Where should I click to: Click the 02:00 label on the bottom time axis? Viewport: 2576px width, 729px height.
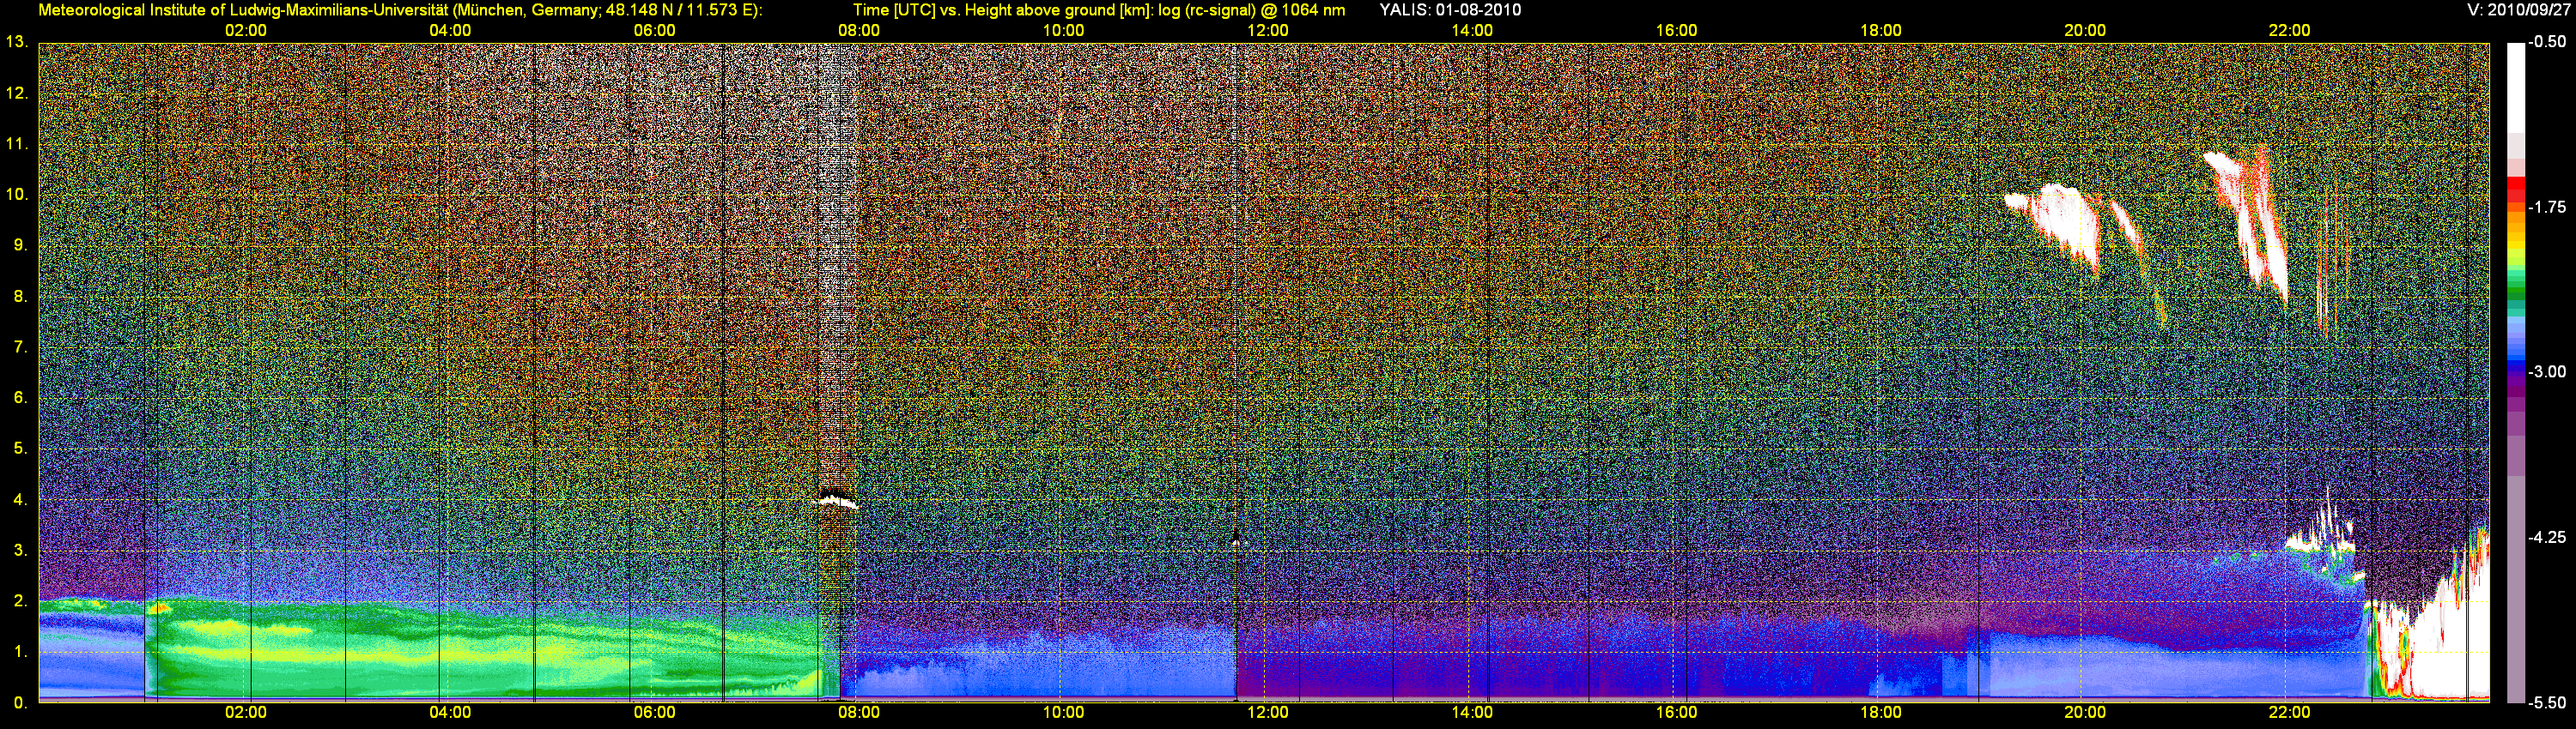245,712
